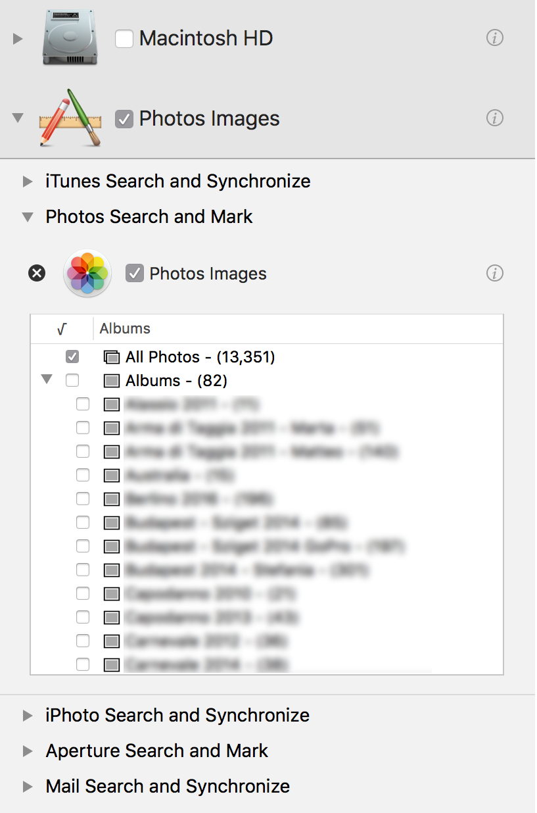Check the Berlino 2016 album checkbox
537x813 pixels.
[x=83, y=499]
